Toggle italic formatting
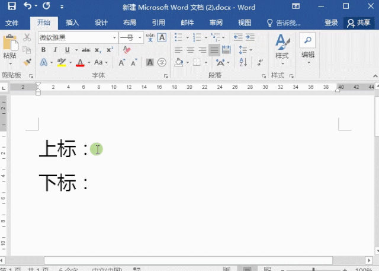The height and width of the screenshot is (271, 379). 55,50
